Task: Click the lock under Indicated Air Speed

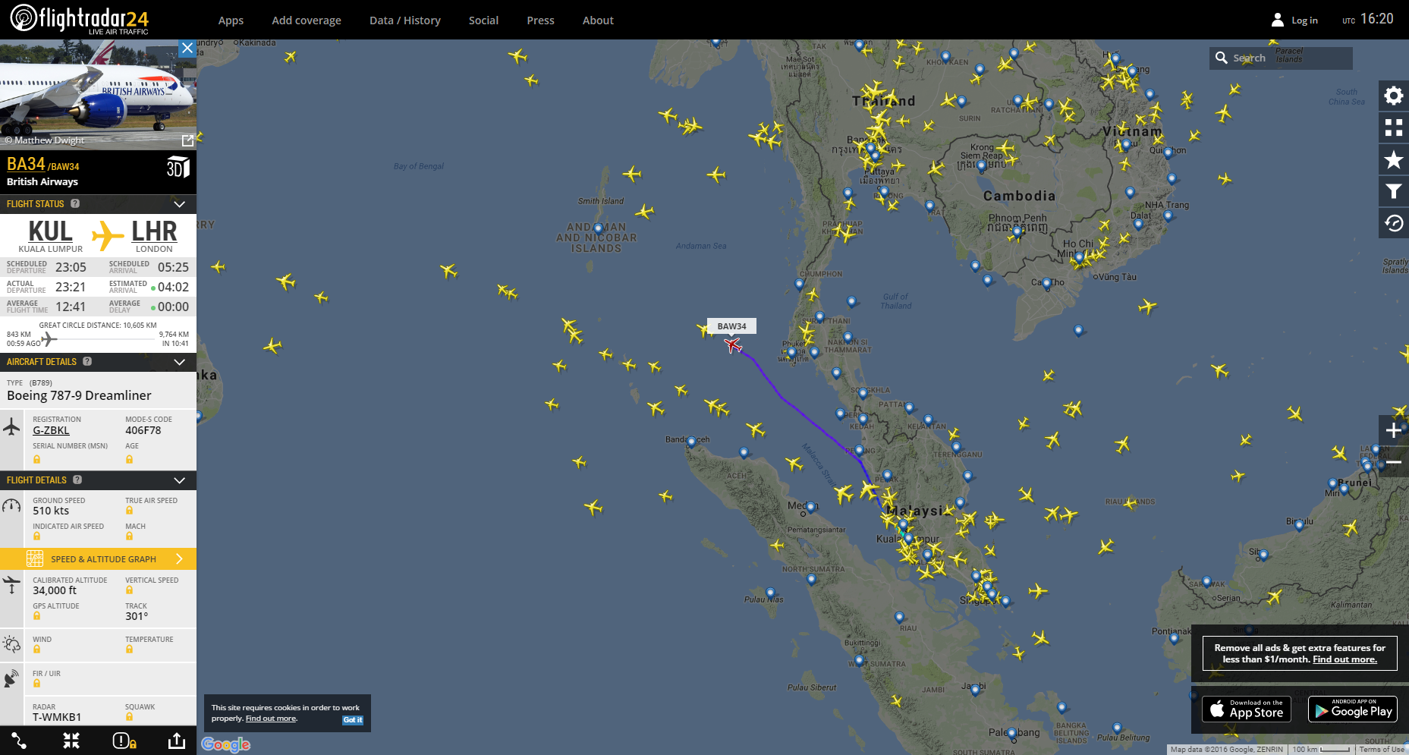Action: tap(36, 536)
